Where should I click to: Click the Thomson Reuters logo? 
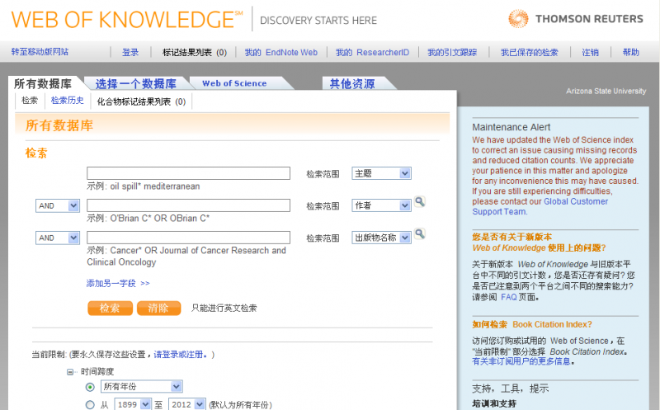[575, 19]
